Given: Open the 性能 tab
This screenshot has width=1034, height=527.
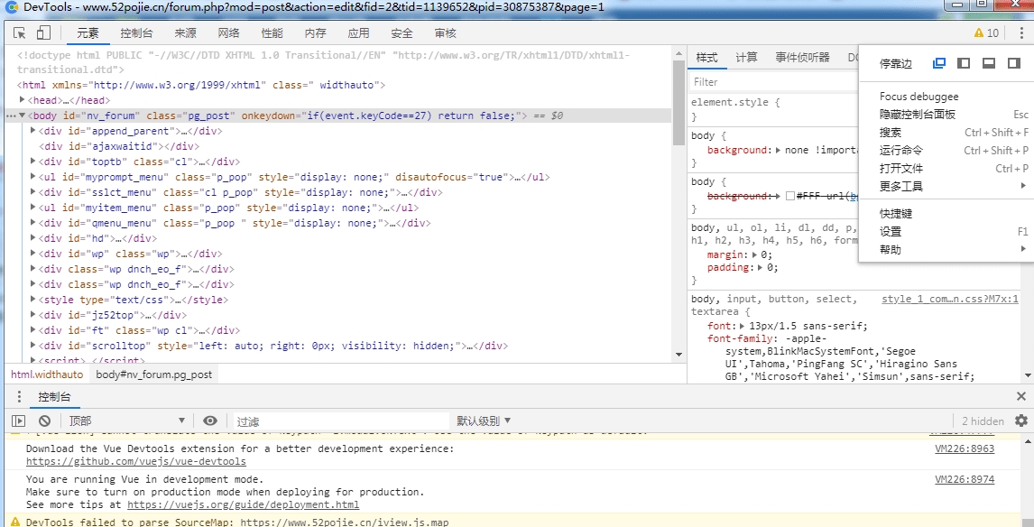Looking at the screenshot, I should (x=272, y=33).
